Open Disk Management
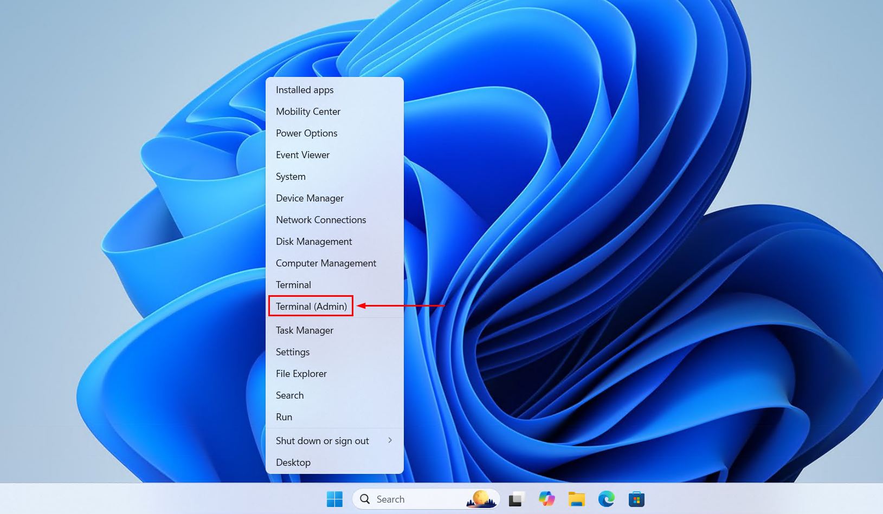The height and width of the screenshot is (514, 883). coord(334,242)
